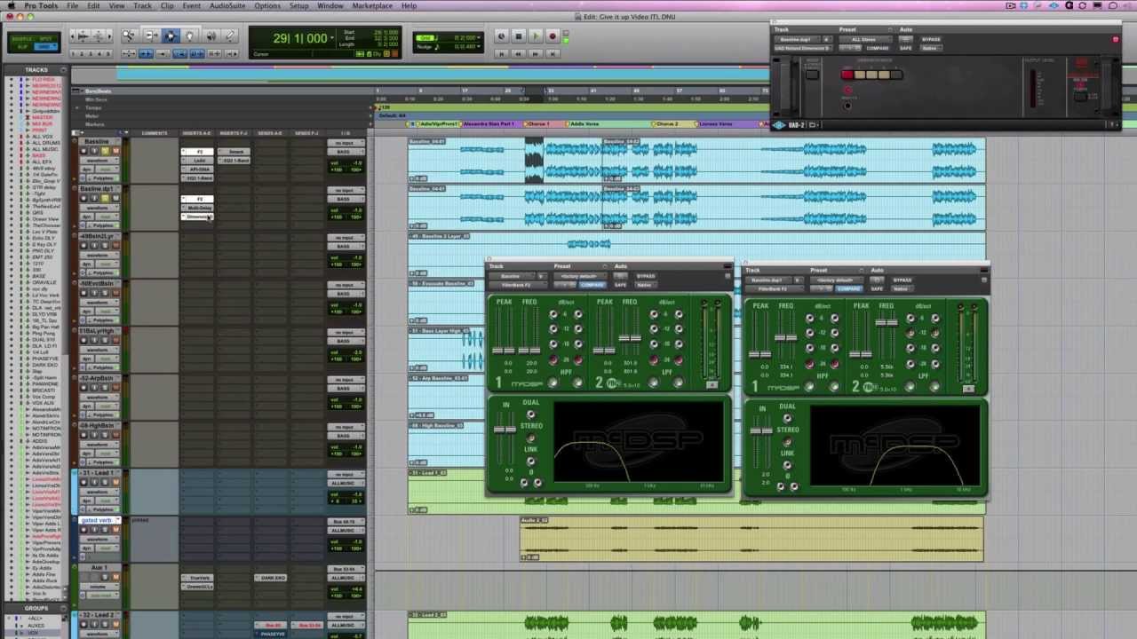Image resolution: width=1137 pixels, height=639 pixels.
Task: Toggle Solo on the Baseline track
Action: pos(105,151)
